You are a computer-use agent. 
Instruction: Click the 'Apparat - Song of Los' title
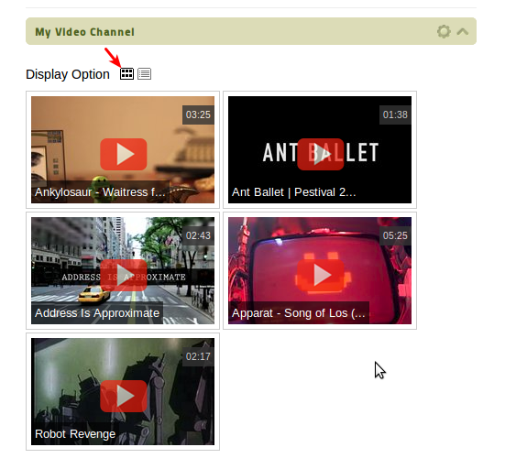pos(299,313)
